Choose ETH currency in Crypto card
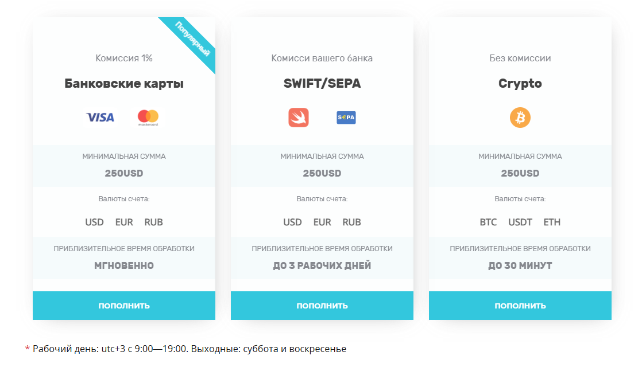The image size is (642, 375). (x=552, y=222)
